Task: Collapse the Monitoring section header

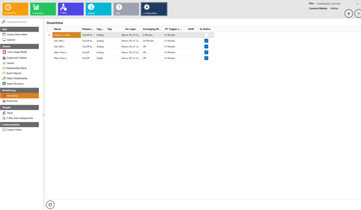Action: (19, 90)
